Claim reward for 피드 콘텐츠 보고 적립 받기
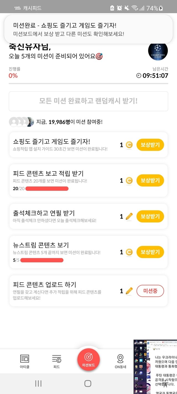The height and width of the screenshot is (394, 177). (150, 181)
